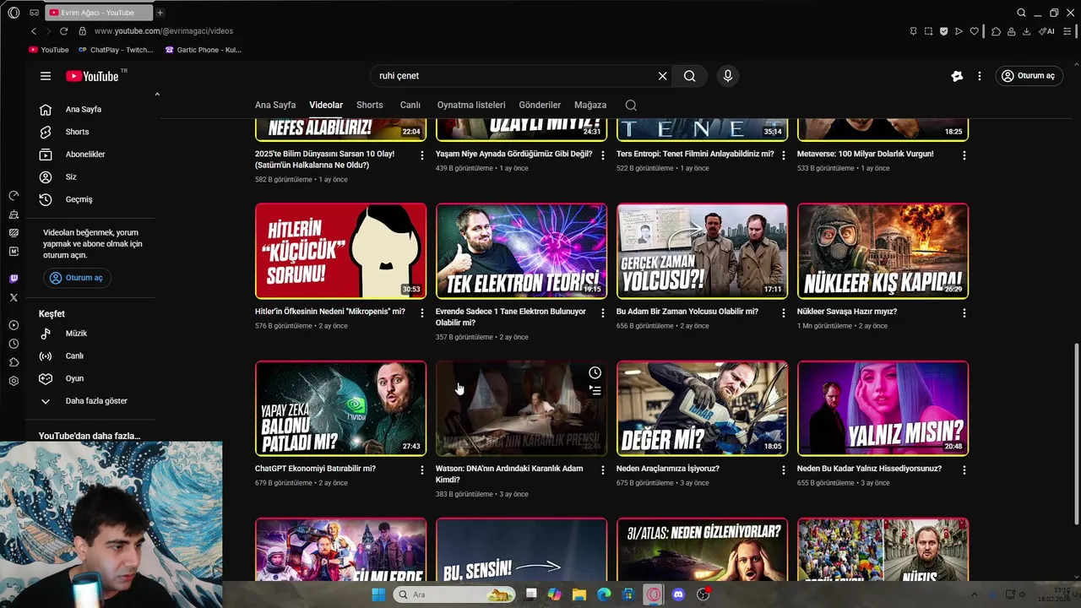Viewport: 1081px width, 608px height.
Task: Search within the channel using magnifier icon
Action: pos(631,106)
